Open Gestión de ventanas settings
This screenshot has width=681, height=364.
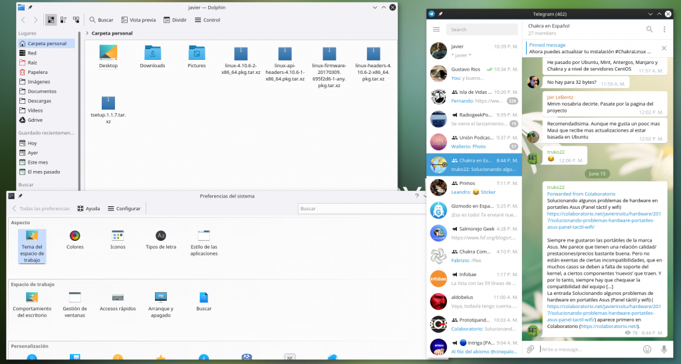[x=74, y=305]
